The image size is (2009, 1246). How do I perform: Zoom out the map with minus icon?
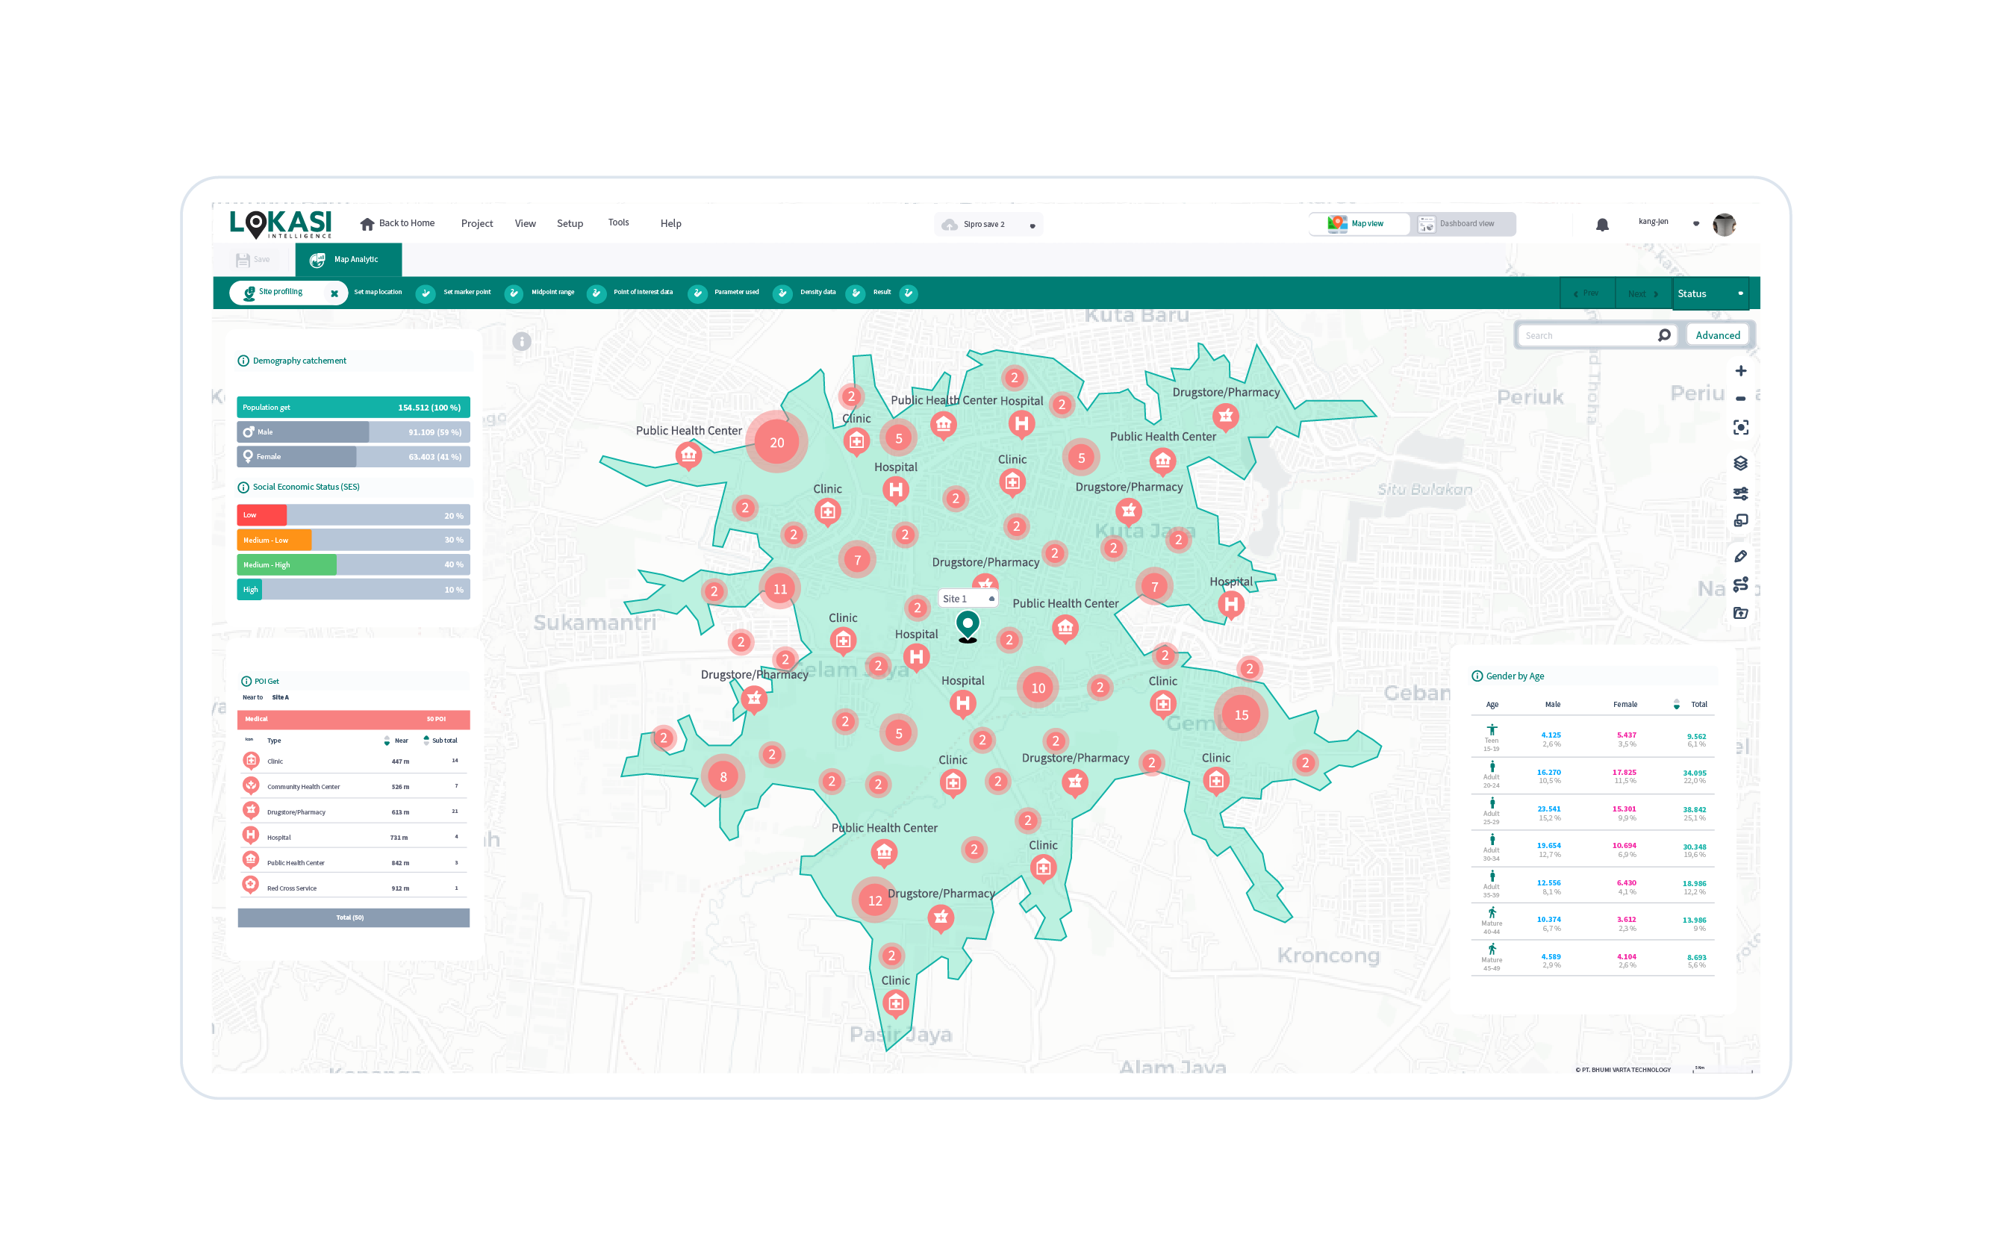[1739, 399]
